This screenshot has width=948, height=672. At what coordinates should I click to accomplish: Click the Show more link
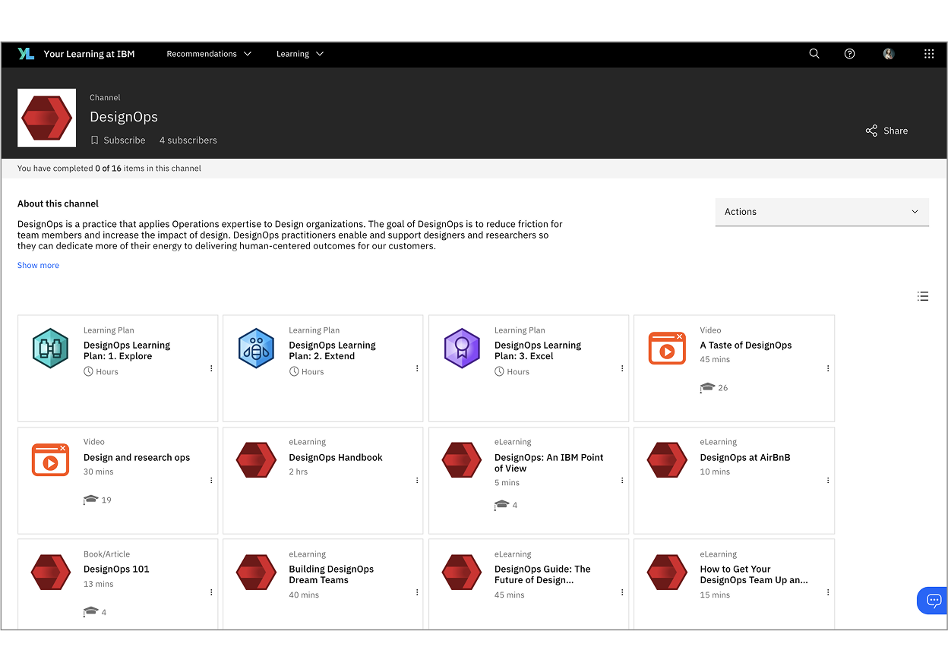[x=38, y=266]
